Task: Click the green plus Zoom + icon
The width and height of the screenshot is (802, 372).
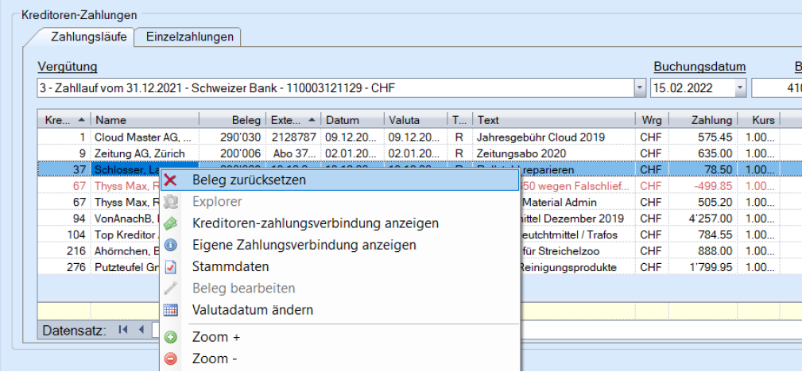Action: [x=170, y=337]
